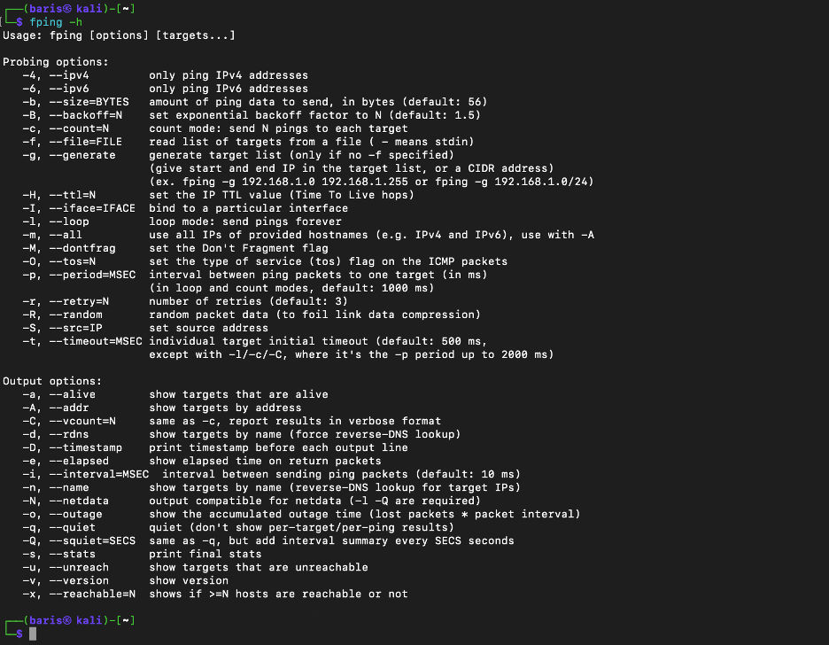
Task: Click the "--size=BYTES" option text
Action: 89,102
